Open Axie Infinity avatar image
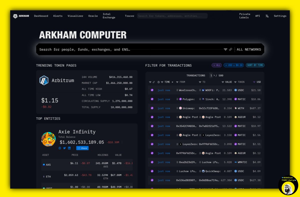300x197 pixels. point(48,139)
